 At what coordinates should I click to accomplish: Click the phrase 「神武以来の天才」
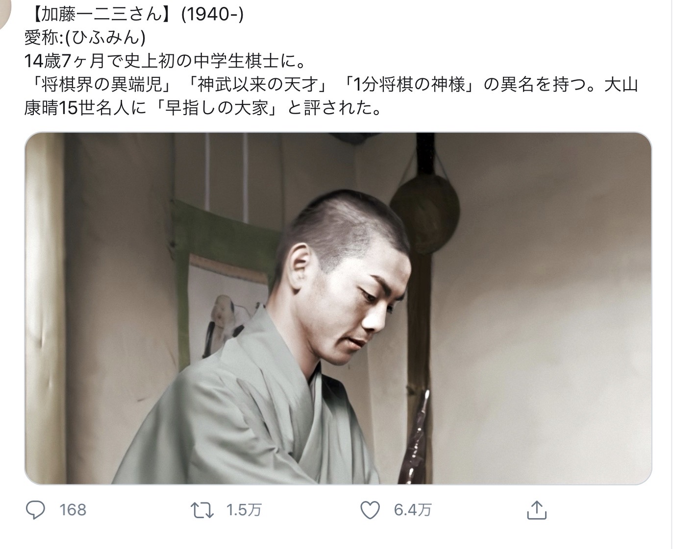257,85
